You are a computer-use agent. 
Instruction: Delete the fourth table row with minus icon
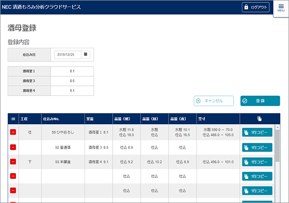coord(13,176)
